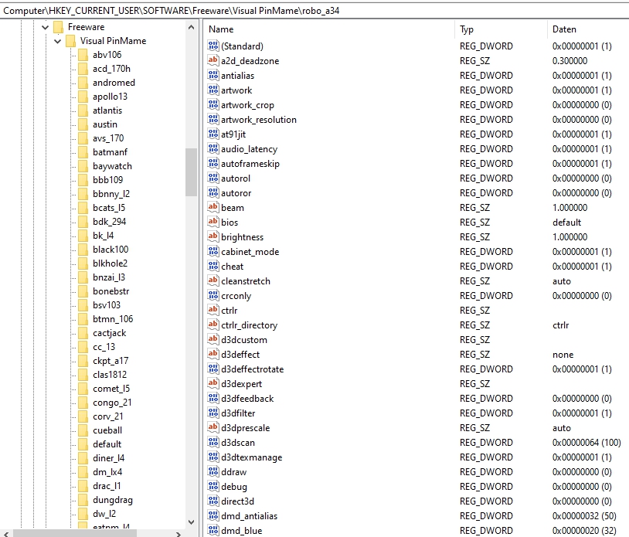
Task: Click the DWORD icon next to cheat
Action: (213, 266)
